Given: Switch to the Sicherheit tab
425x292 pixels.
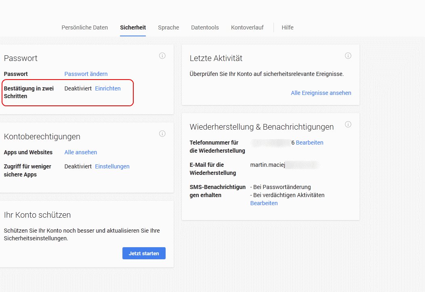Looking at the screenshot, I should 133,27.
